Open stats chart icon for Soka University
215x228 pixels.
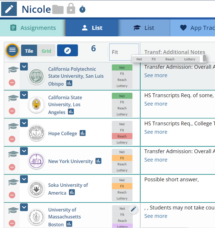coord(72,192)
